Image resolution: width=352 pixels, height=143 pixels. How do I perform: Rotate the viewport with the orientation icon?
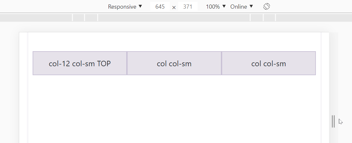point(266,6)
